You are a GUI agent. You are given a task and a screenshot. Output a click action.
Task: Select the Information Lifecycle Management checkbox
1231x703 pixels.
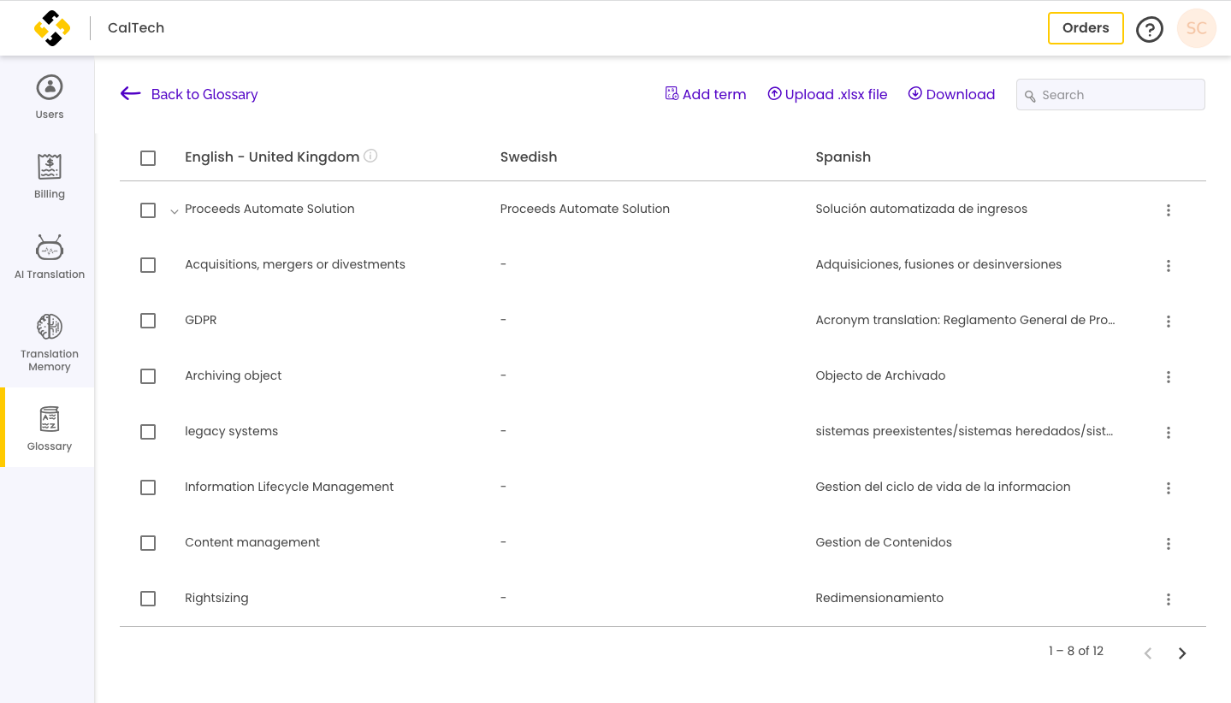point(148,487)
